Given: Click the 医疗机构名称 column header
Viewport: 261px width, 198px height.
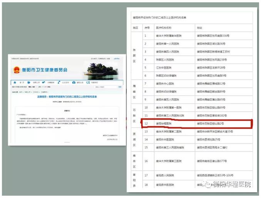Looking at the screenshot, I should [x=164, y=28].
